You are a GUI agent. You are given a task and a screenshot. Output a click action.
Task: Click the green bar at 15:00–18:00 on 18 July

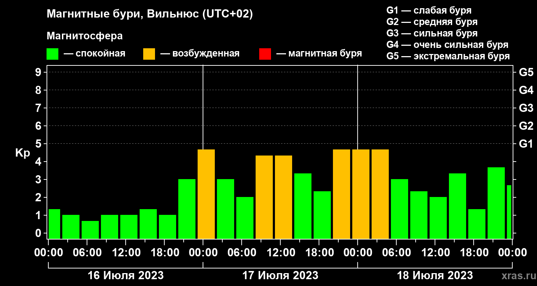pos(458,206)
